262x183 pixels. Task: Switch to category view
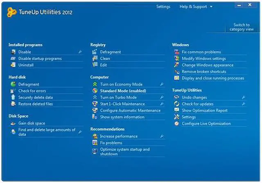(242, 27)
